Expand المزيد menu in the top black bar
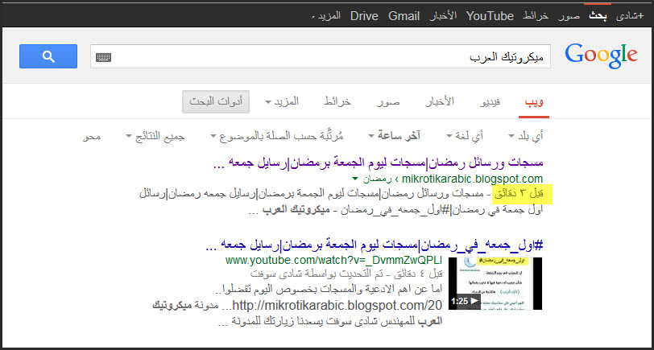This screenshot has height=350, width=654. [x=326, y=16]
